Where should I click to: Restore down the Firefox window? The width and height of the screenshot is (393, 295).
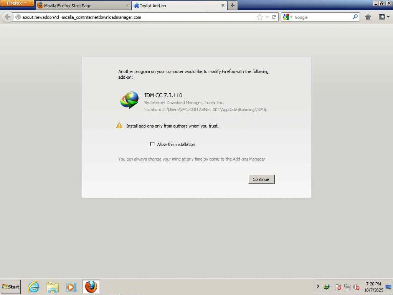381,3
